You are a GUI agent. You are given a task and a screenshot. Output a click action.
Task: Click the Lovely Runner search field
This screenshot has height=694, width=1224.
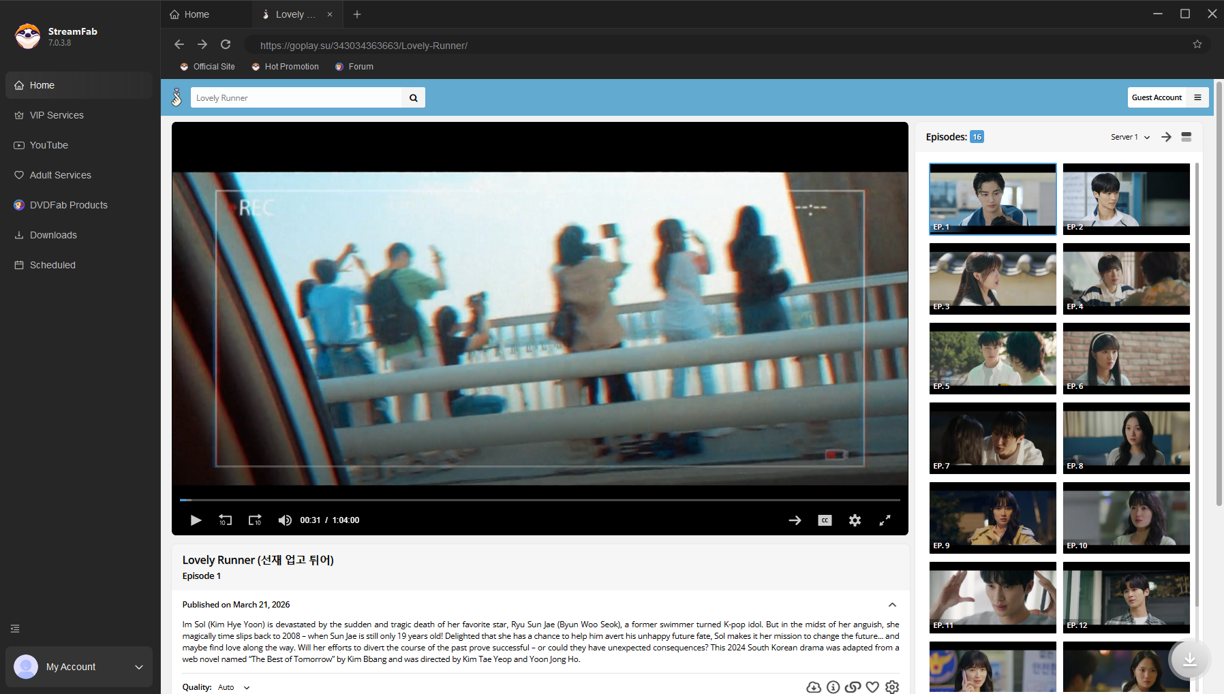click(296, 97)
